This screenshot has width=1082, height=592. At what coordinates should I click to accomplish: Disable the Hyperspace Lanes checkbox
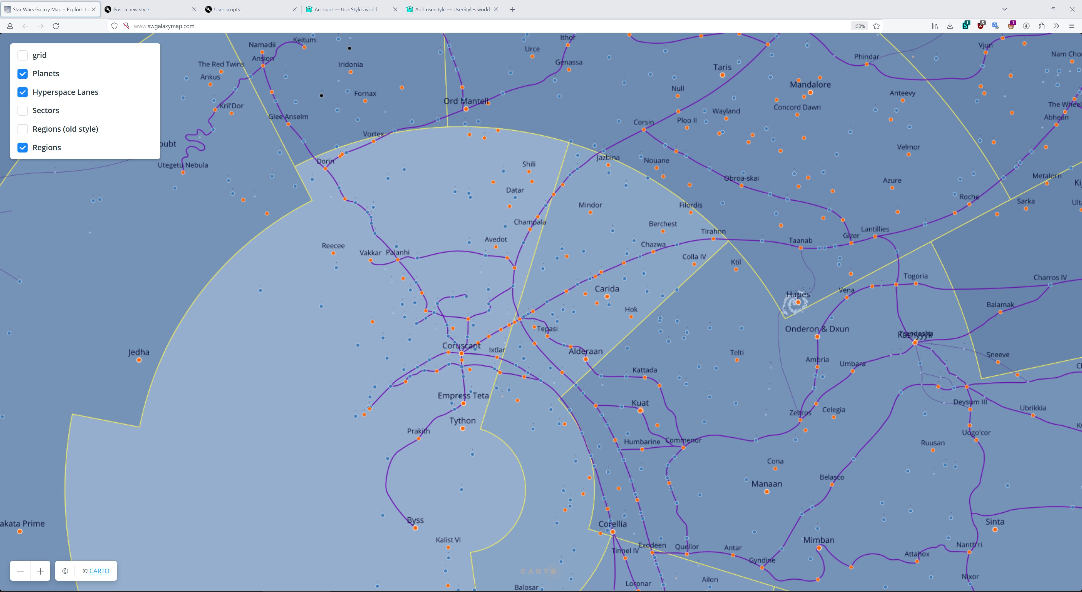click(x=22, y=92)
